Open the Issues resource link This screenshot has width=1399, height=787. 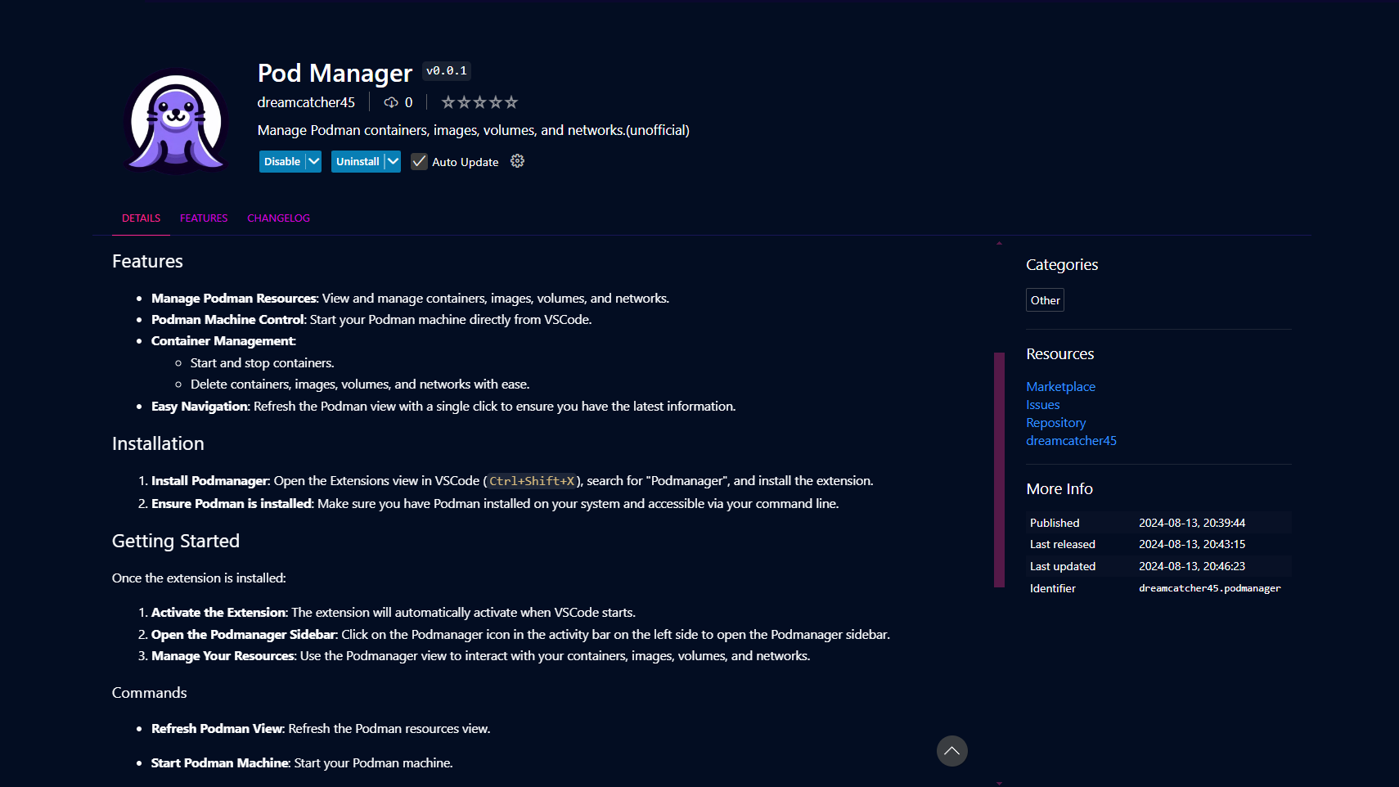pos(1042,405)
